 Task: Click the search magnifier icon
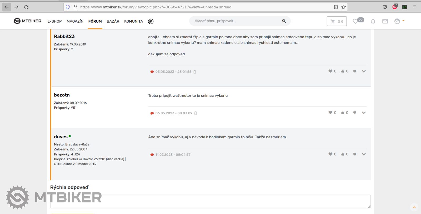[284, 21]
